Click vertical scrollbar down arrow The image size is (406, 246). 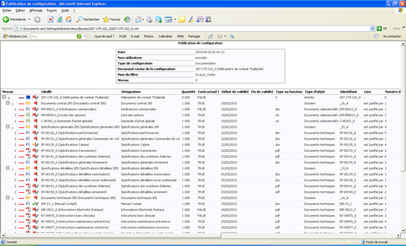403,231
